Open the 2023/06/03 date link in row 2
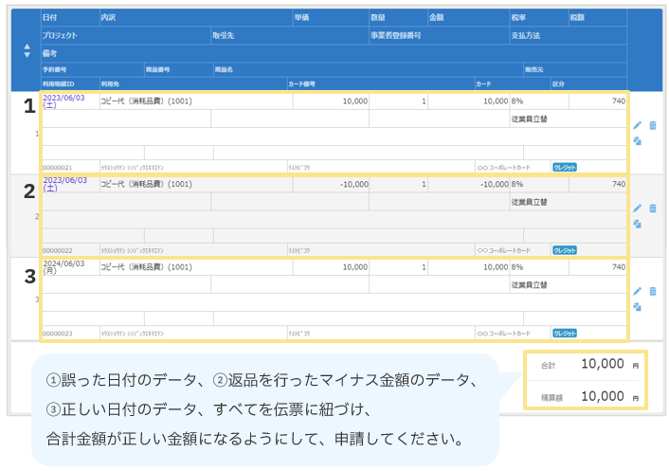This screenshot has height=471, width=669. pyautogui.click(x=63, y=180)
